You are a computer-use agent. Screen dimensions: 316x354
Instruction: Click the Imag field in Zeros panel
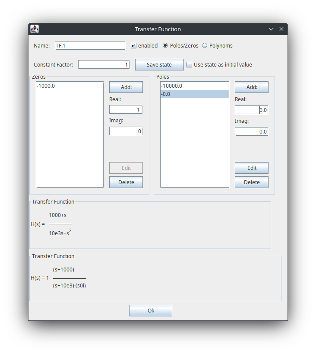click(126, 131)
